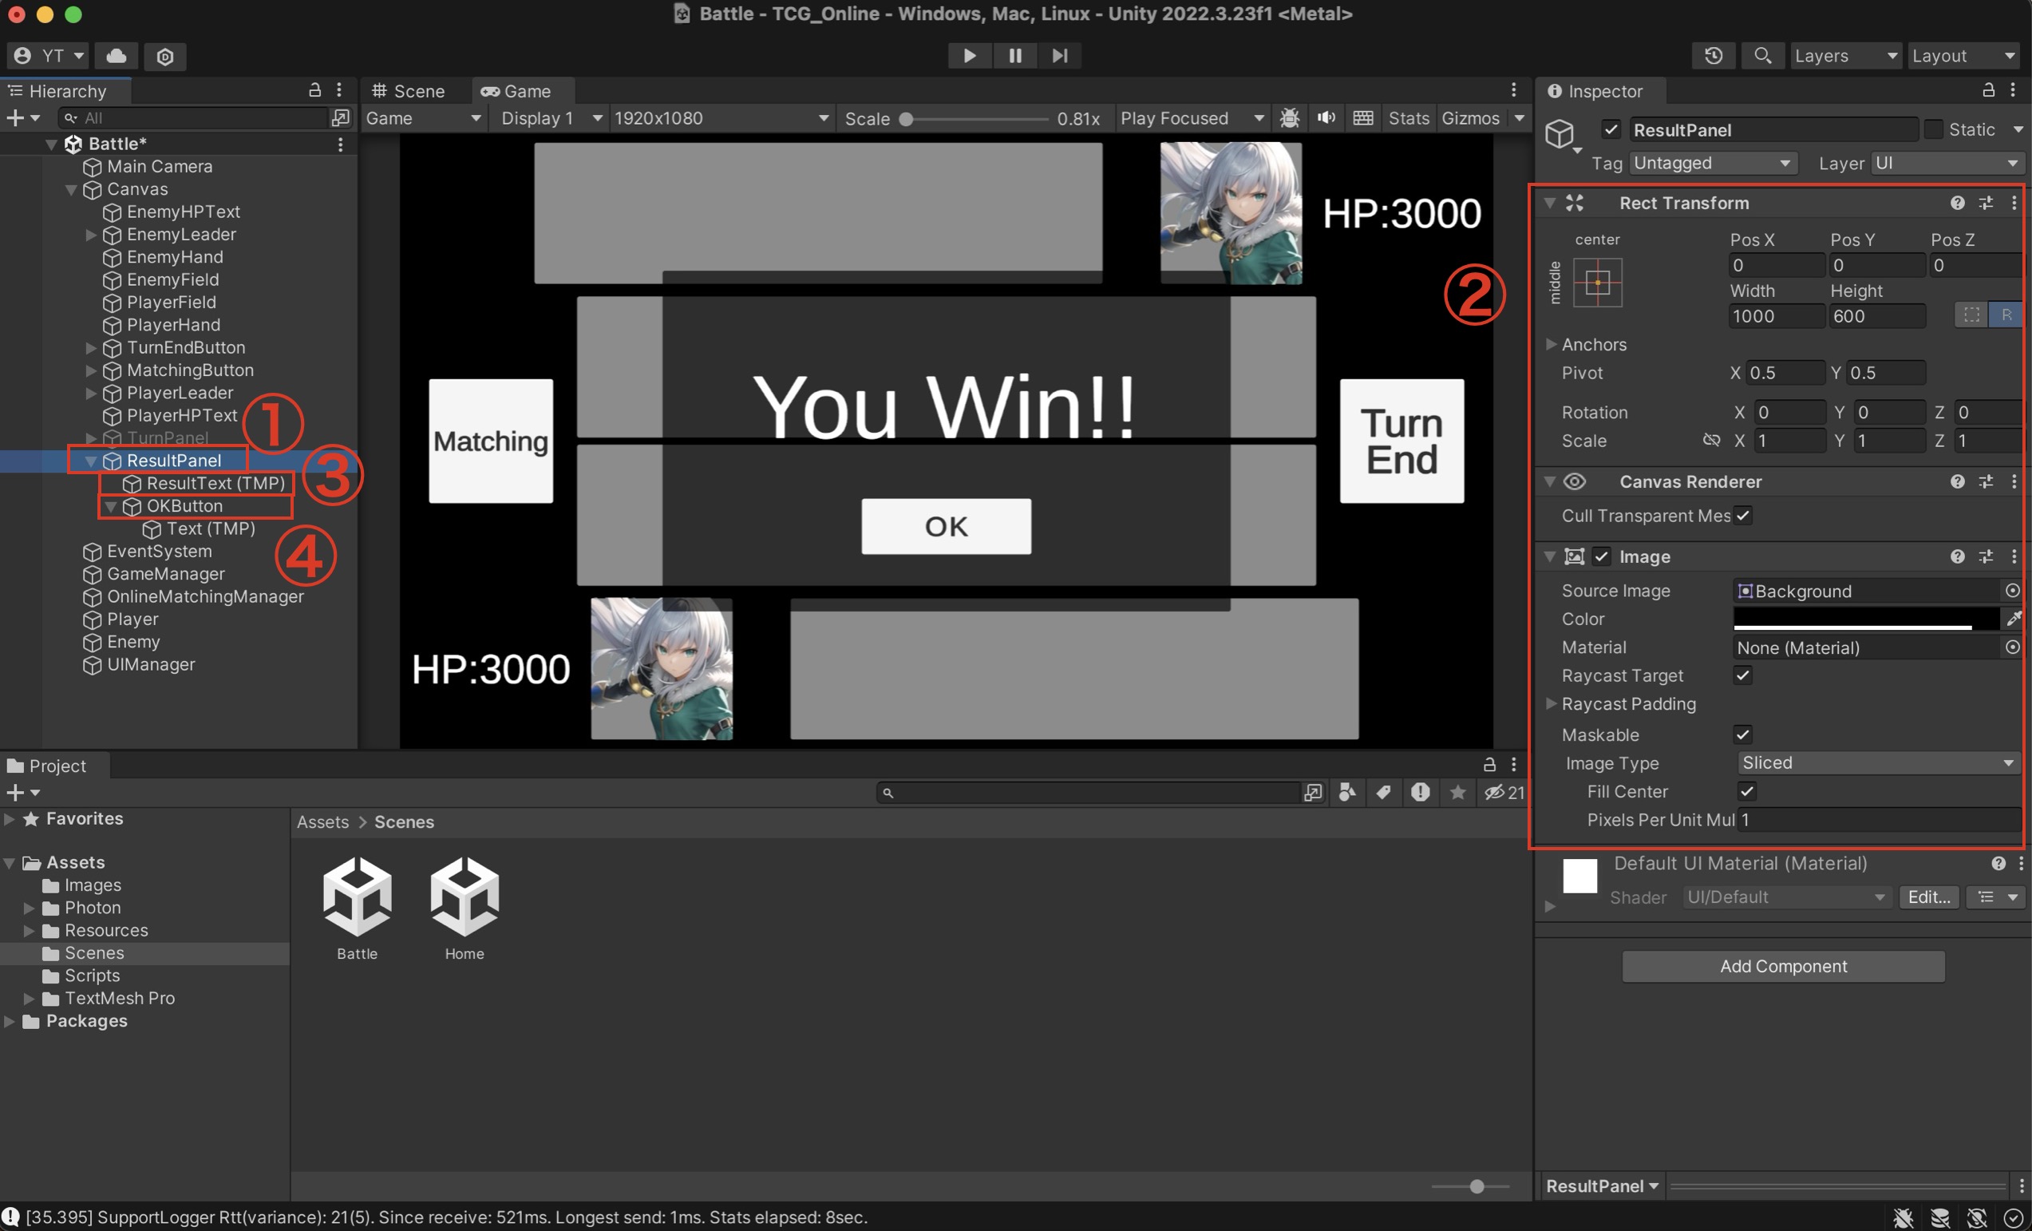Click the Add Component button
This screenshot has width=2032, height=1231.
[x=1783, y=966]
